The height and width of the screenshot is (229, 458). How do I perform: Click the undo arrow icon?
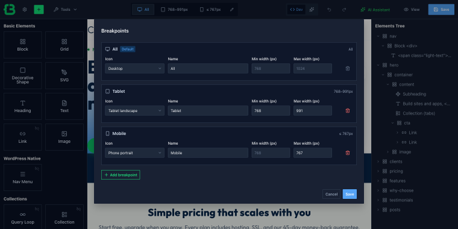coord(329,10)
